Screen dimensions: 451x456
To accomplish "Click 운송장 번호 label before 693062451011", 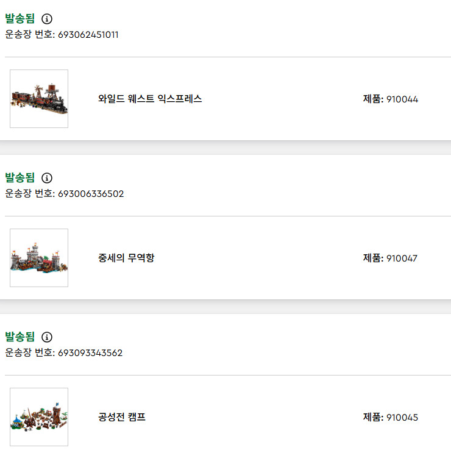I will click(x=29, y=35).
